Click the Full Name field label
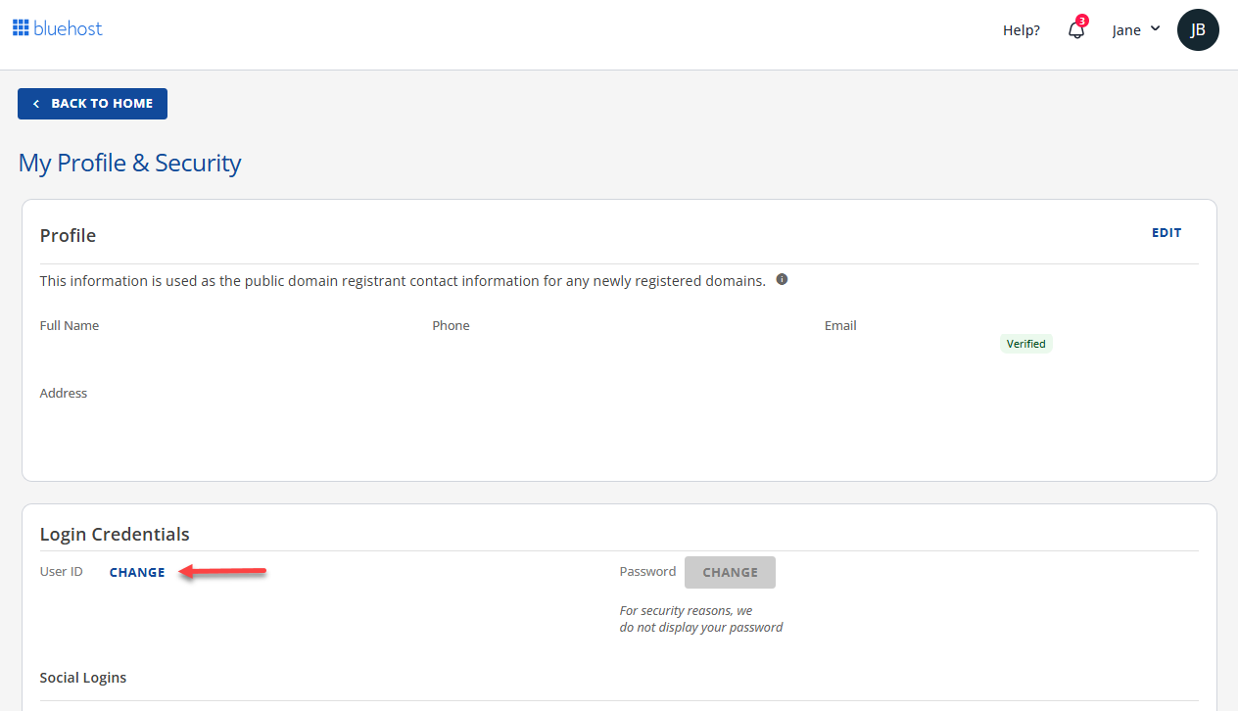Screen dimensions: 1238x711 [70, 325]
